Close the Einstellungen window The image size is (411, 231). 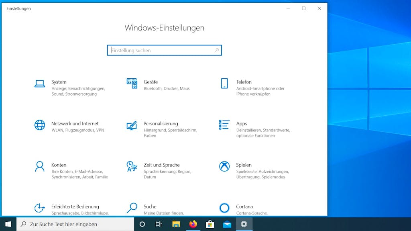coord(319,8)
